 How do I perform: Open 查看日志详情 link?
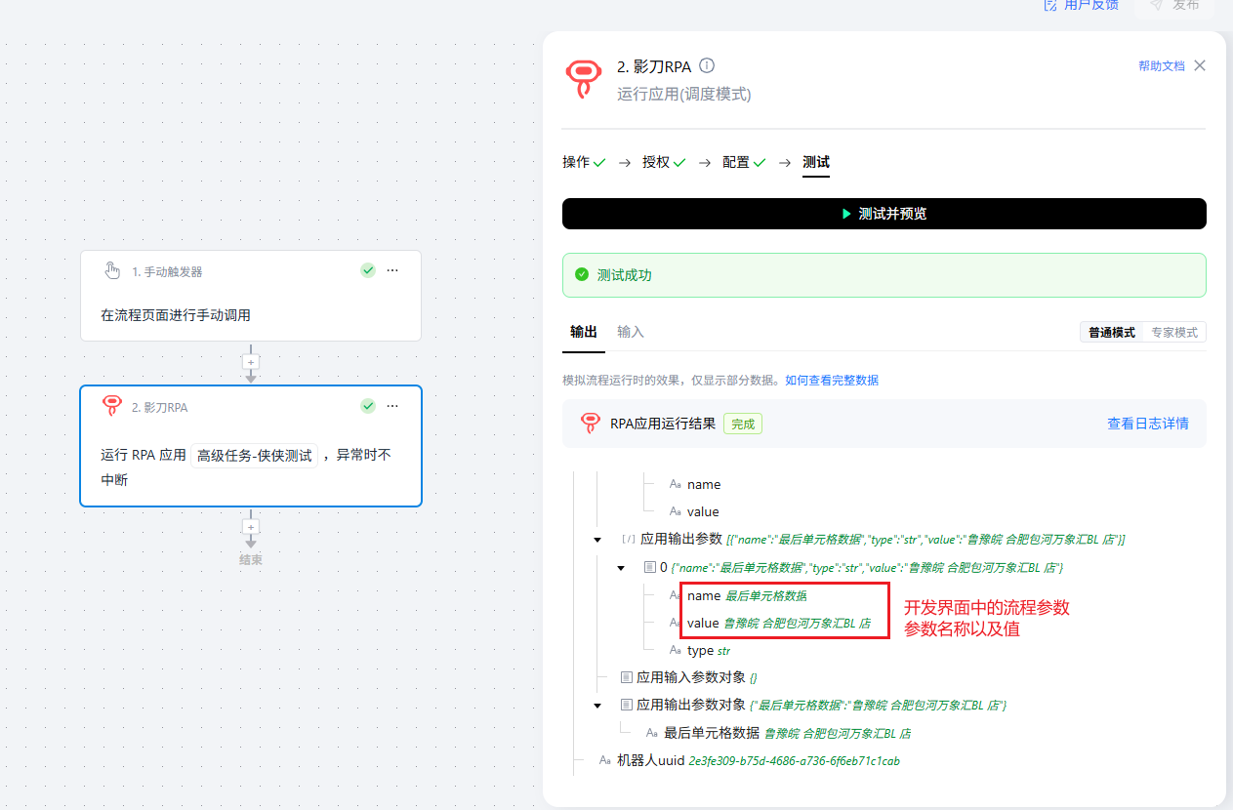(x=1148, y=424)
